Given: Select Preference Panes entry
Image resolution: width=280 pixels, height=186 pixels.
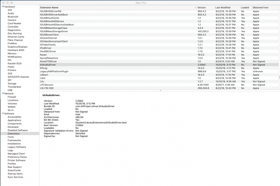Looking at the screenshot, I should (17, 157).
